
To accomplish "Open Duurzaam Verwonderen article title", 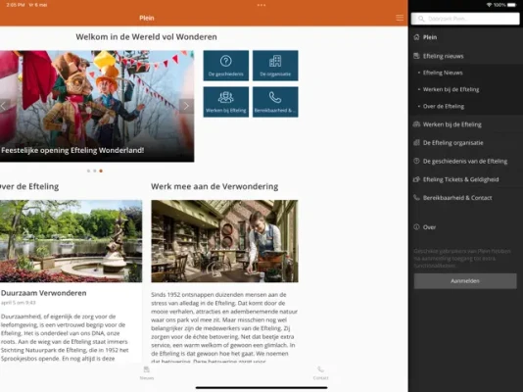I will point(44,293).
